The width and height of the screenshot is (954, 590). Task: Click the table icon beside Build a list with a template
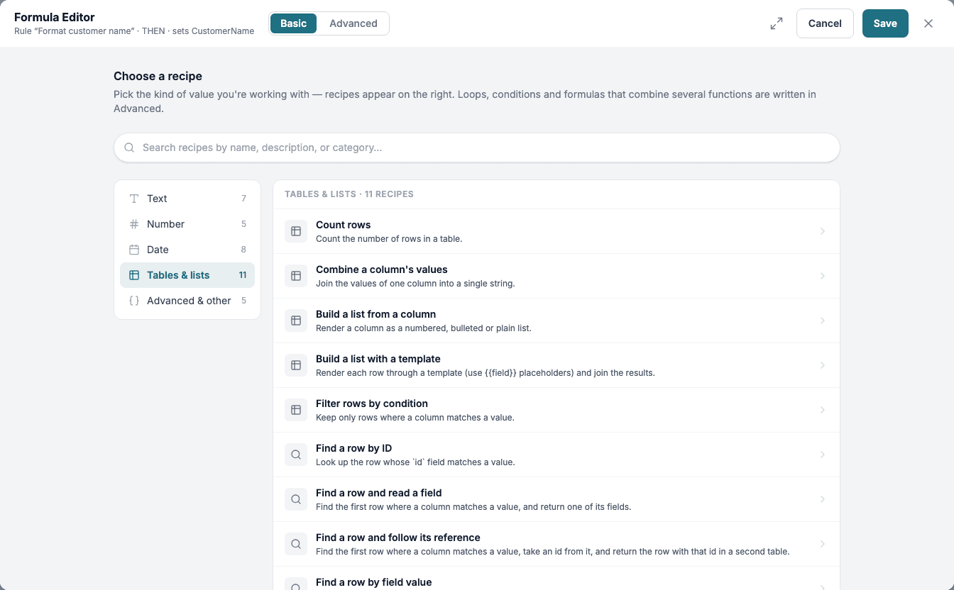coord(296,365)
